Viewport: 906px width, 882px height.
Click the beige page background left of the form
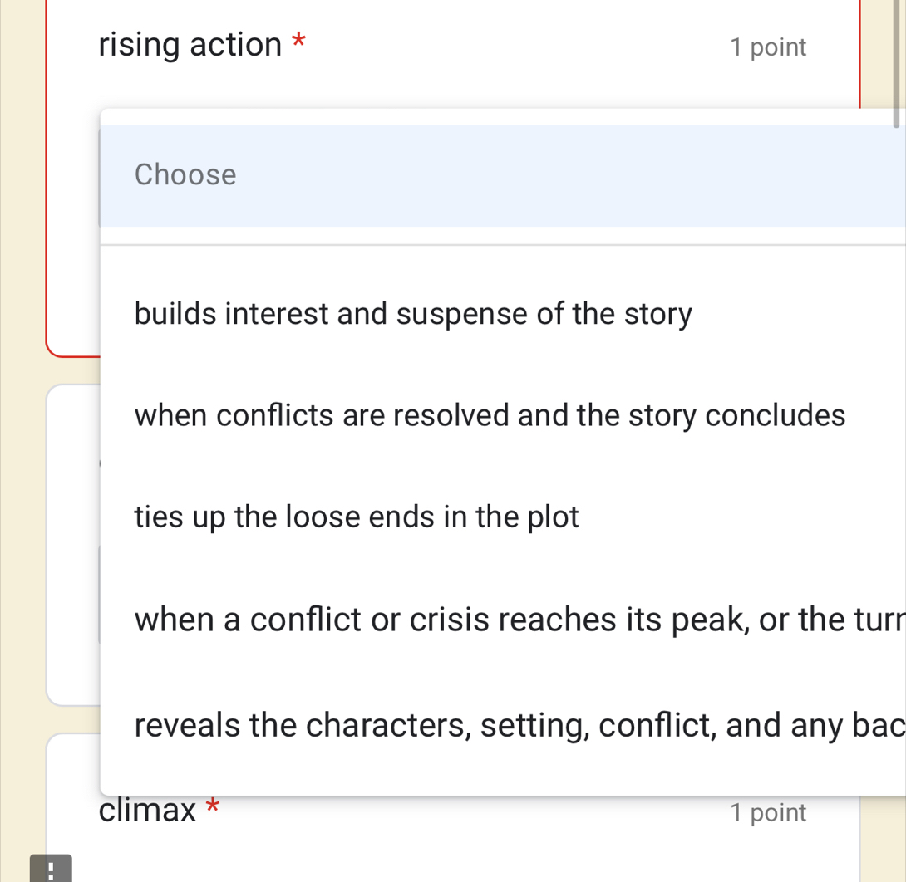(22, 439)
